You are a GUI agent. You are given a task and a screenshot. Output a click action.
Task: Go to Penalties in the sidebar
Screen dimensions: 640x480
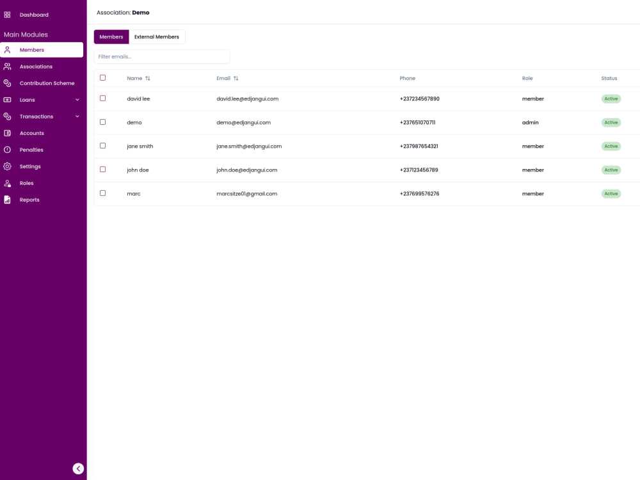(x=31, y=150)
